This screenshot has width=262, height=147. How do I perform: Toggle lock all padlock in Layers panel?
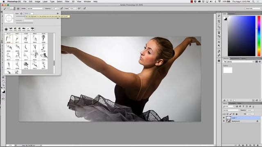[x=237, y=114]
